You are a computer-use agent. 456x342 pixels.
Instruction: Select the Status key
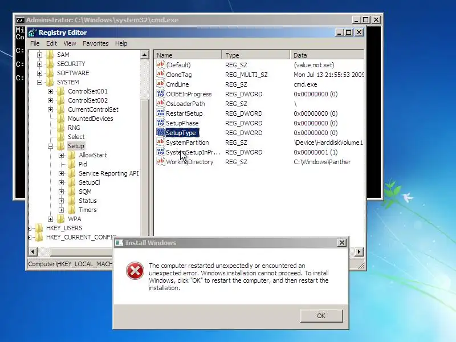(88, 201)
